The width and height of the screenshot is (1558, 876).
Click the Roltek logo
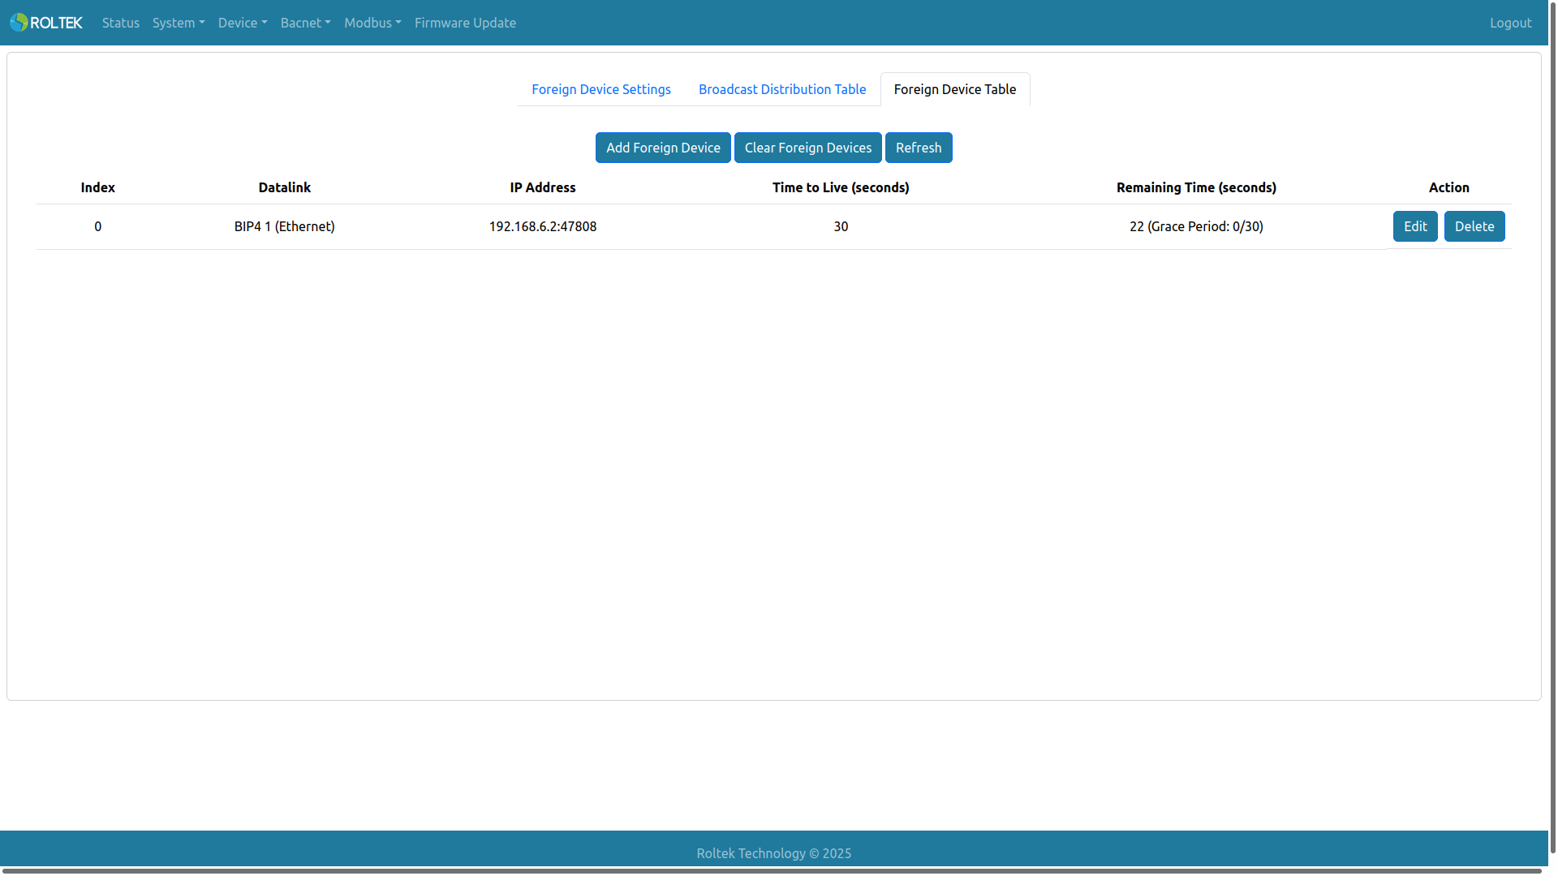[x=46, y=23]
